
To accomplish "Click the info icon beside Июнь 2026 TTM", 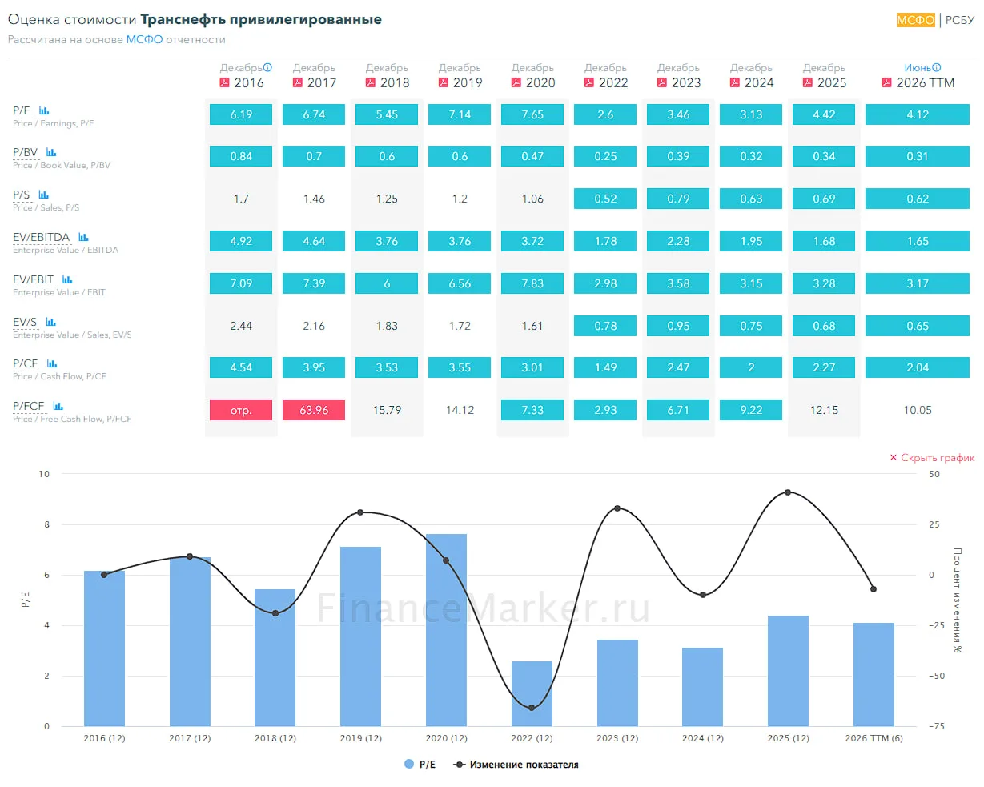I will pyautogui.click(x=937, y=68).
